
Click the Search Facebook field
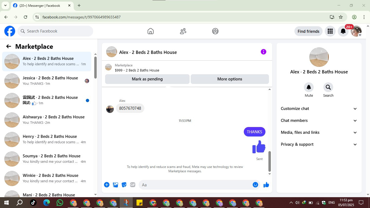(x=55, y=31)
